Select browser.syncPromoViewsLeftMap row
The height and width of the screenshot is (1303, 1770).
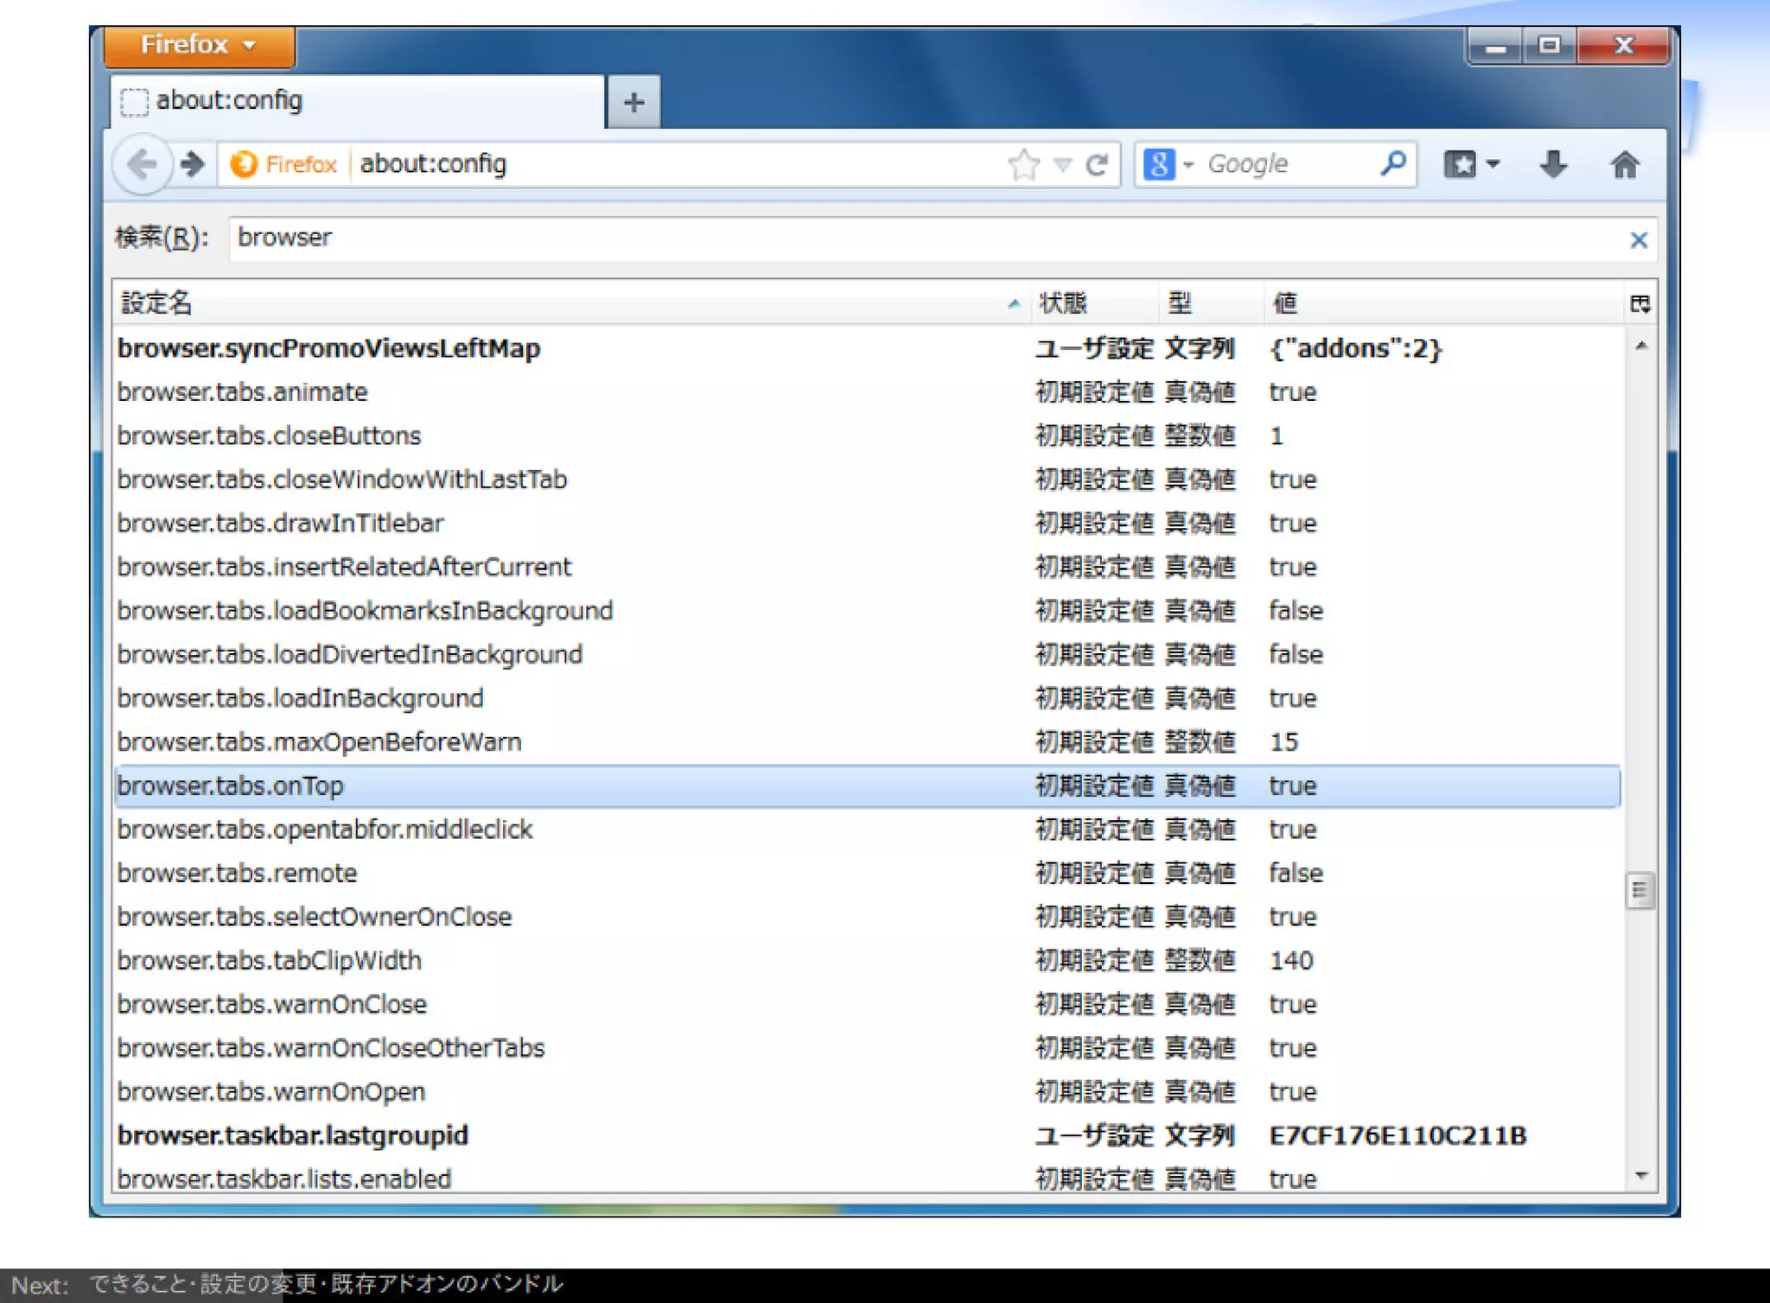(868, 348)
